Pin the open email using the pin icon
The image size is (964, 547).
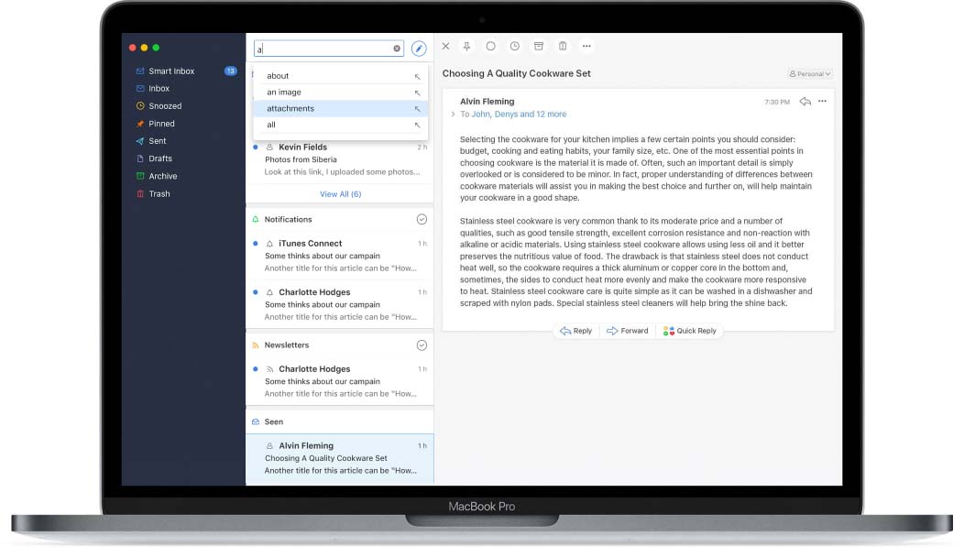tap(468, 45)
